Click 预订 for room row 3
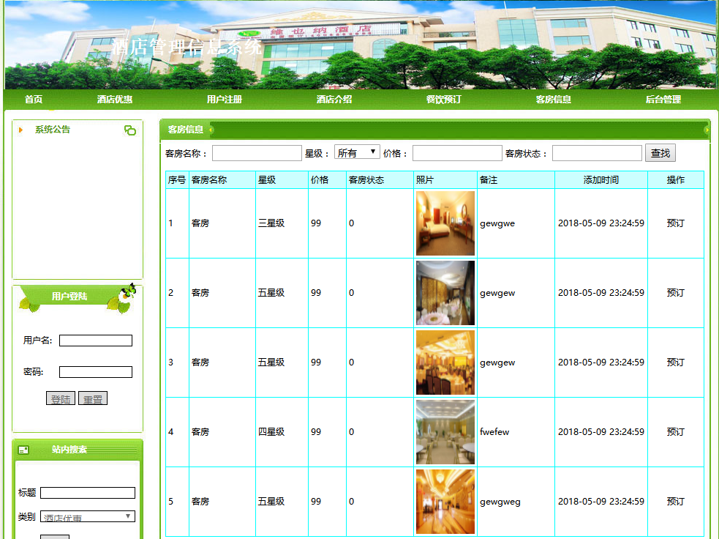The width and height of the screenshot is (719, 539). [x=675, y=363]
